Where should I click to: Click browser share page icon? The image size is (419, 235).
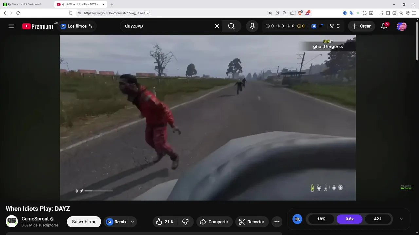(292, 13)
